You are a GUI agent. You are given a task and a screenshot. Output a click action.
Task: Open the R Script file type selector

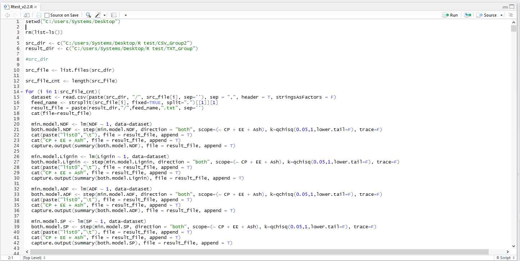pyautogui.click(x=505, y=258)
